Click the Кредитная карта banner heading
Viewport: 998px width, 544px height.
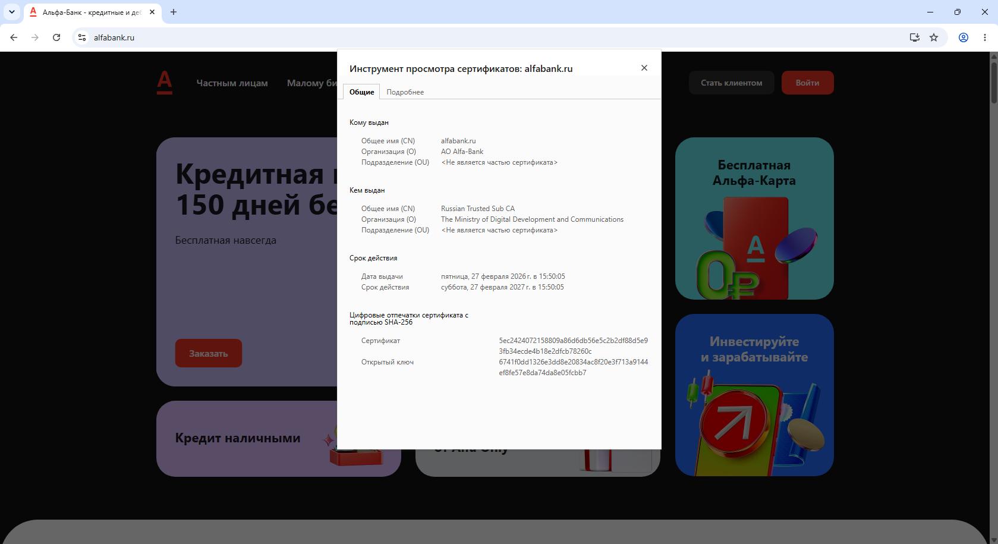click(256, 190)
